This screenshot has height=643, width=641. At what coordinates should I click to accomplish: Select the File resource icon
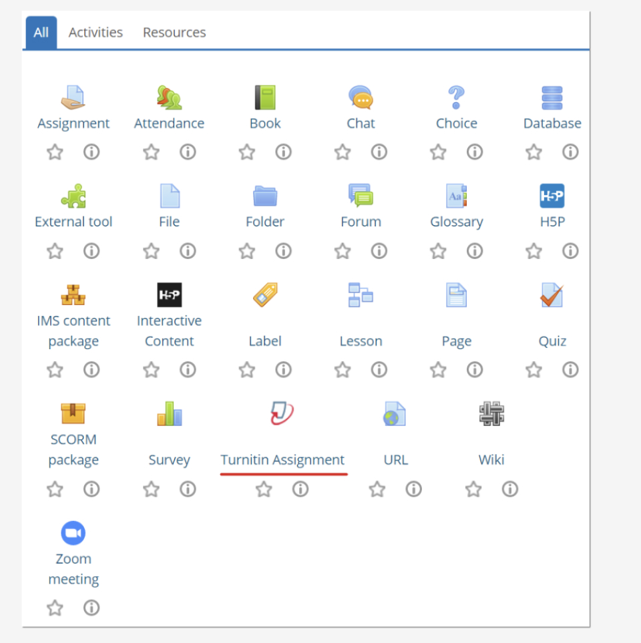[x=170, y=196]
